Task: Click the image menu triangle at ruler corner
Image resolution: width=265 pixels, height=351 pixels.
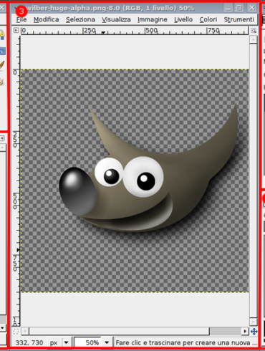Action: pos(16,30)
